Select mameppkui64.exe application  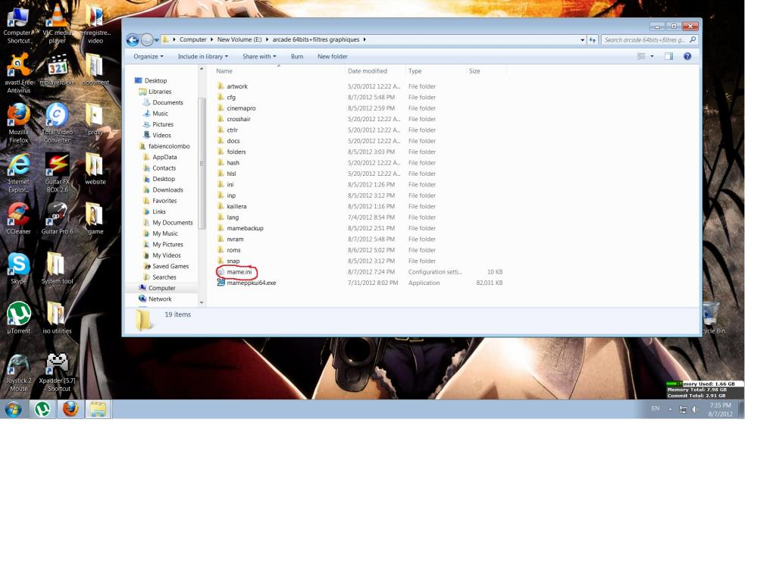[252, 283]
